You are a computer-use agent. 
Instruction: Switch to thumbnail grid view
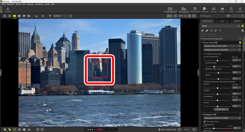click(5, 16)
